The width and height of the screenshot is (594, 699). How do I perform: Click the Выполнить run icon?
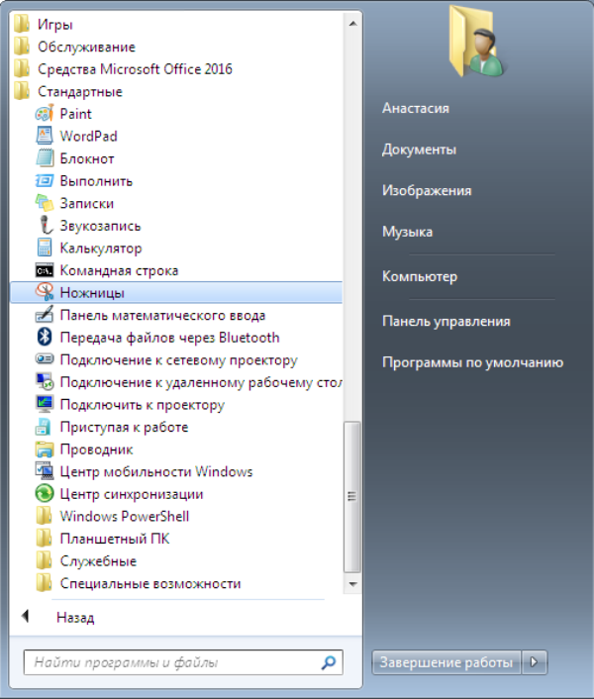point(45,180)
